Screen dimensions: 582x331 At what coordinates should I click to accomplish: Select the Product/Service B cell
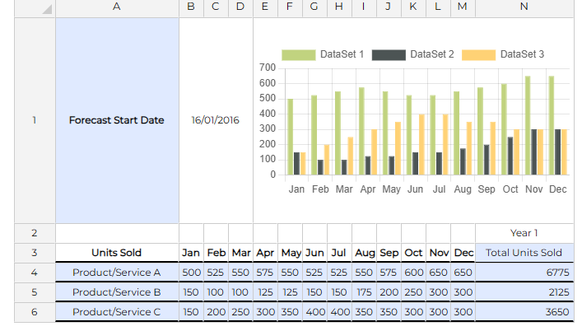[117, 292]
